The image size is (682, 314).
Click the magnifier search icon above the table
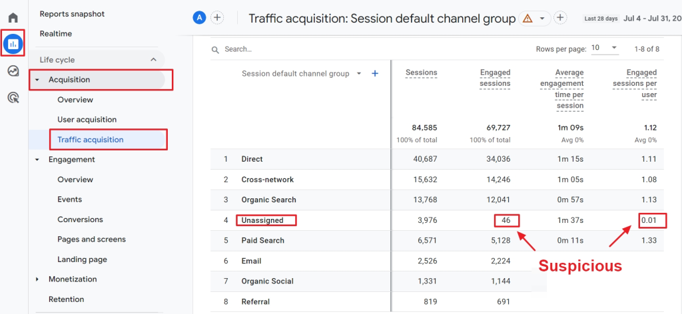pyautogui.click(x=215, y=49)
